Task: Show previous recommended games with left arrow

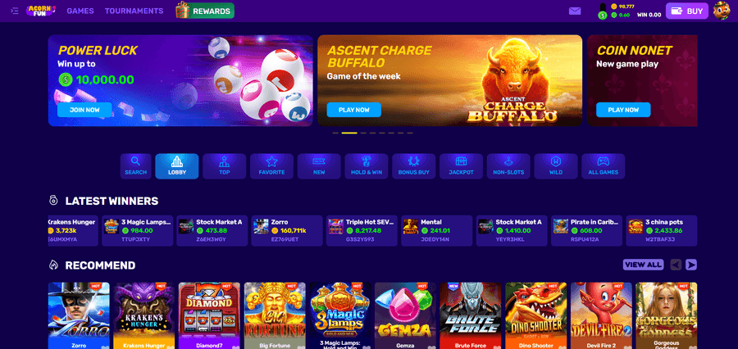Action: [x=676, y=265]
